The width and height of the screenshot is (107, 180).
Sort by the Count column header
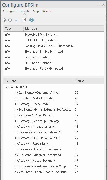pos(89,81)
